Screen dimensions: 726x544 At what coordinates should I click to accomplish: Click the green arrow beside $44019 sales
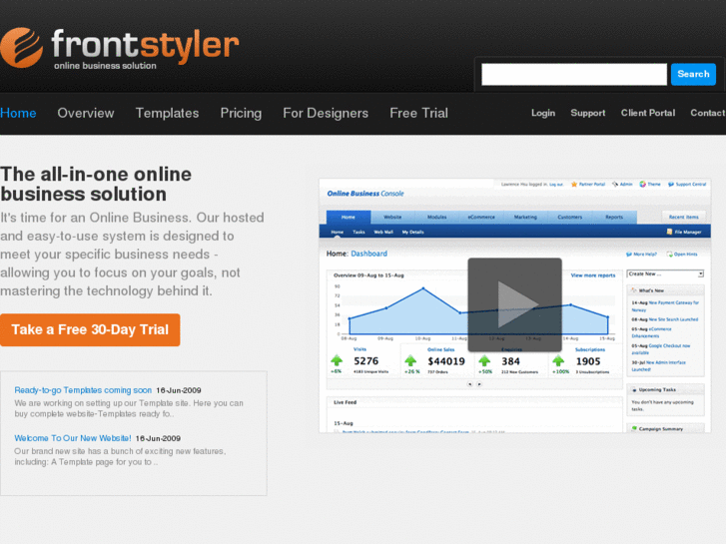point(410,359)
